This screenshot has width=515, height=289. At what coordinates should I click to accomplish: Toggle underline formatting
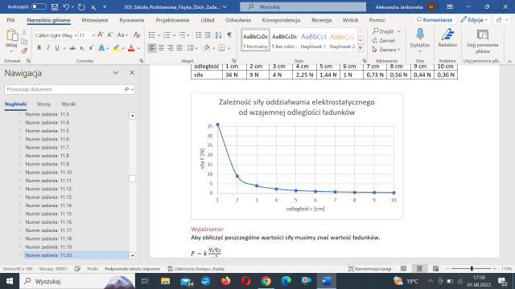click(57, 48)
